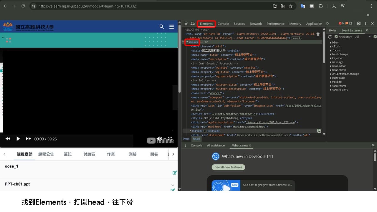Image resolution: width=377 pixels, height=212 pixels.
Task: Open the Network panel tab
Action: coord(256,24)
